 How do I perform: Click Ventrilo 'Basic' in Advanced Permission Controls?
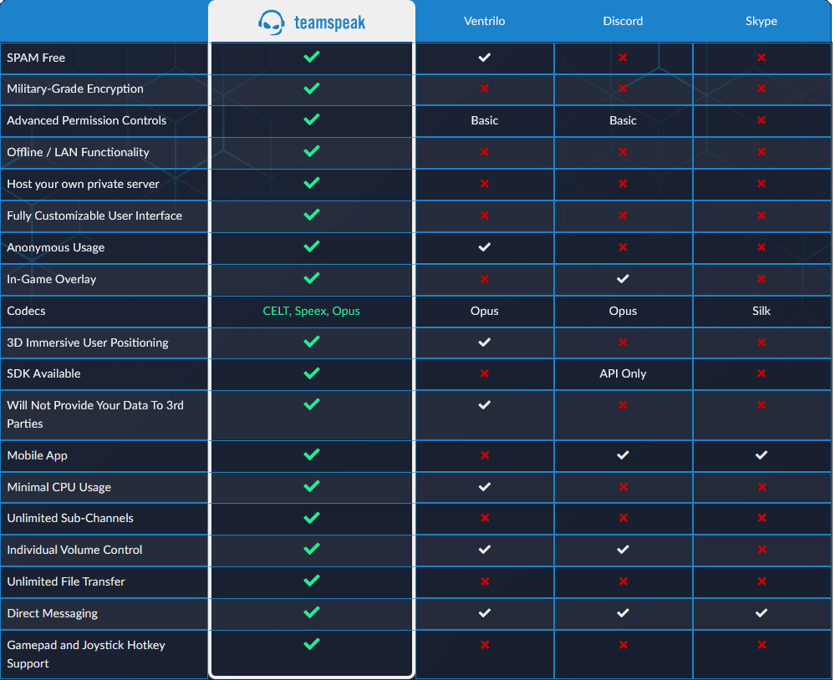[x=484, y=120]
